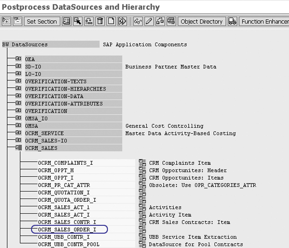This screenshot has width=289, height=248.
Task: Expand the 0VERIFICATION node
Action: pyautogui.click(x=18, y=110)
